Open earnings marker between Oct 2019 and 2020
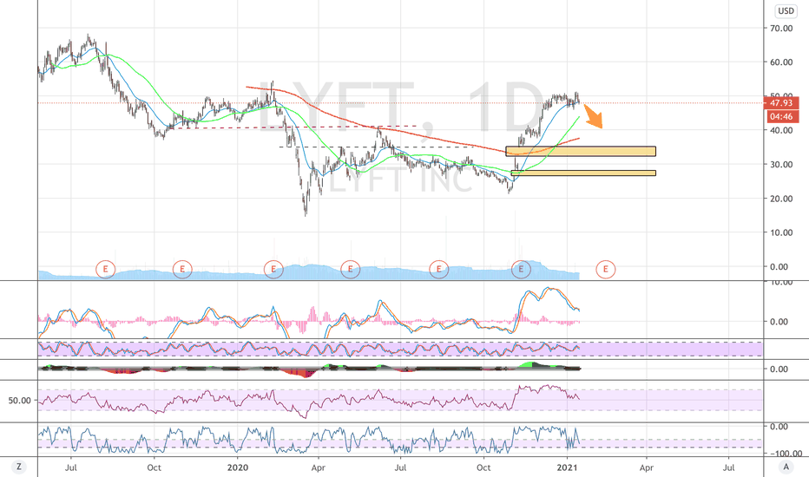Screen dimensions: 809x477 [x=182, y=269]
